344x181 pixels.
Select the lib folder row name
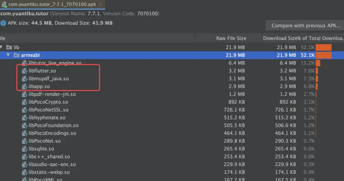(17, 47)
